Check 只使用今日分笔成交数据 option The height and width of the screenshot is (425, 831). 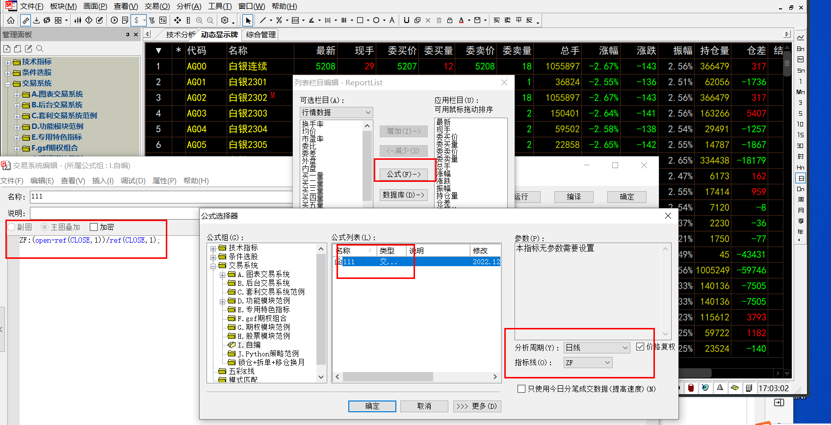pos(521,389)
